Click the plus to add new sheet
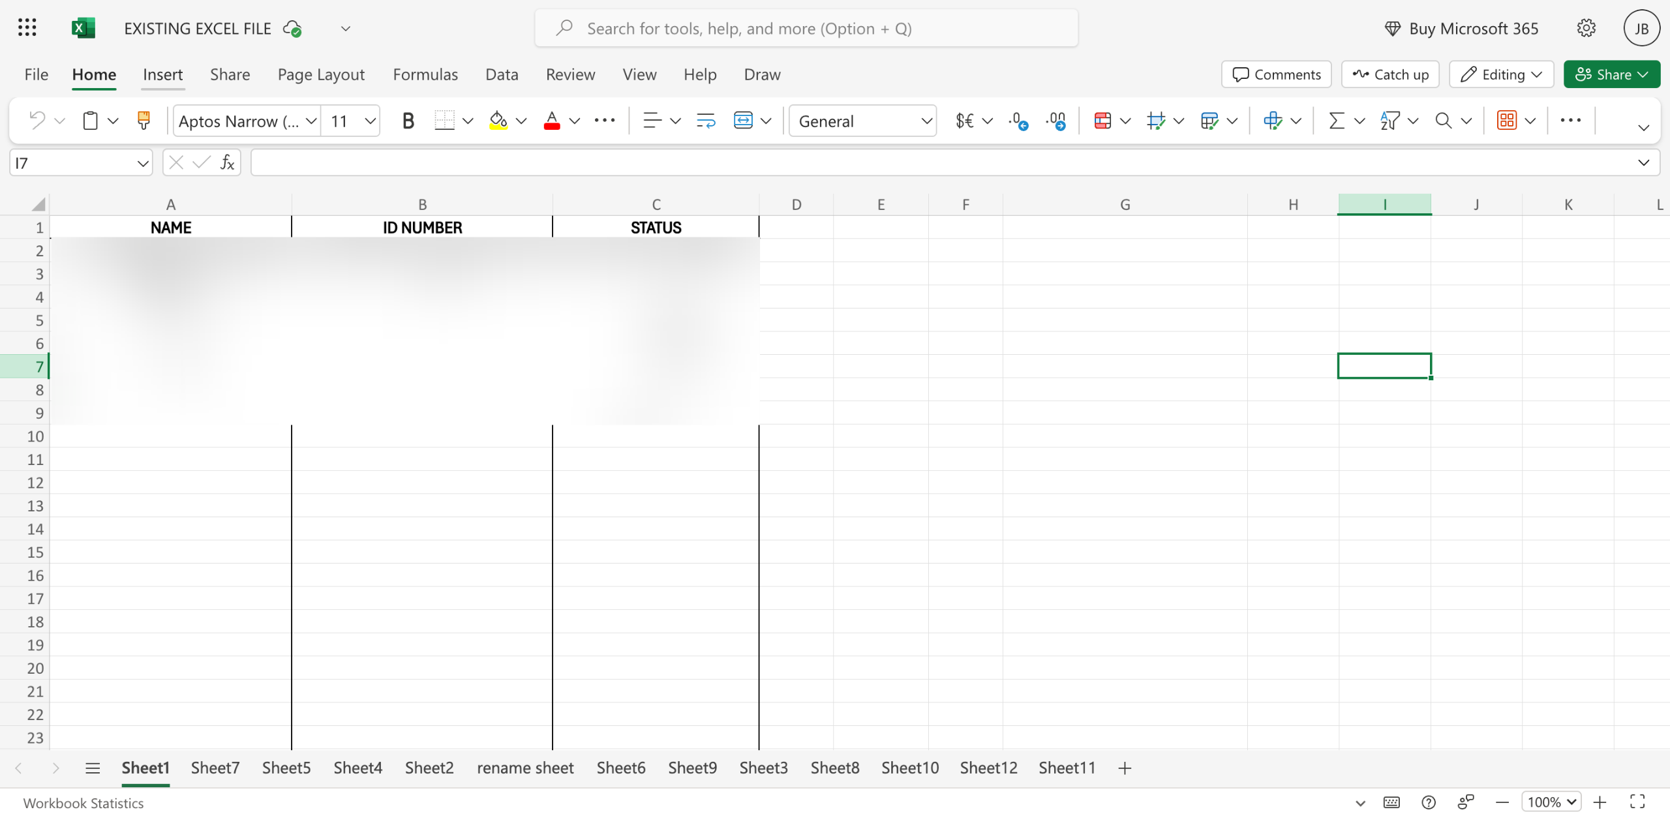The image size is (1670, 814). (1124, 768)
